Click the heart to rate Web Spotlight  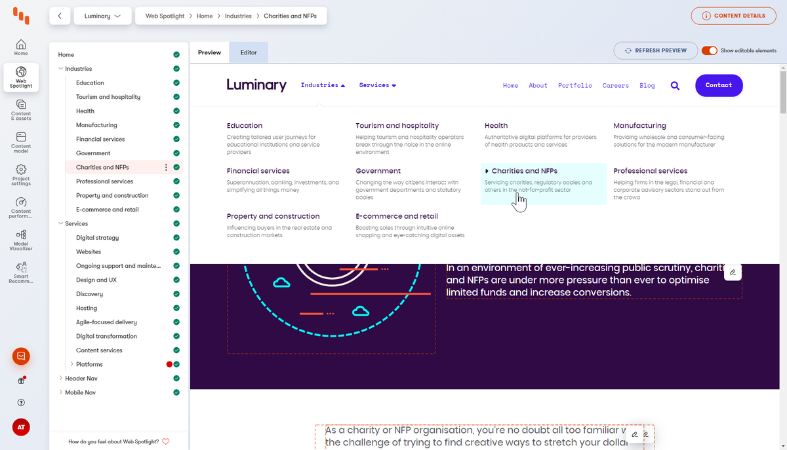[x=166, y=441]
